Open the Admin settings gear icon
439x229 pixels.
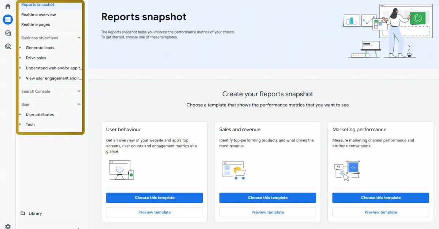click(8, 226)
